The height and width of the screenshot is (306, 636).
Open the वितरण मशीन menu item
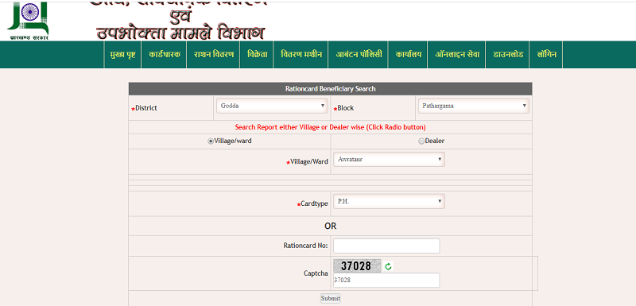click(x=301, y=54)
